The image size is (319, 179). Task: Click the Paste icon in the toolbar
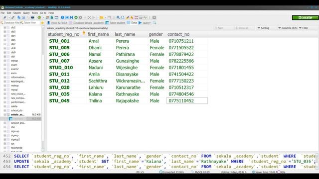click(x=23, y=18)
